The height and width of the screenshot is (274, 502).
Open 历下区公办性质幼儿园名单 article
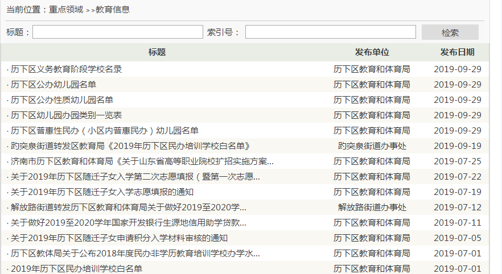[x=62, y=99]
